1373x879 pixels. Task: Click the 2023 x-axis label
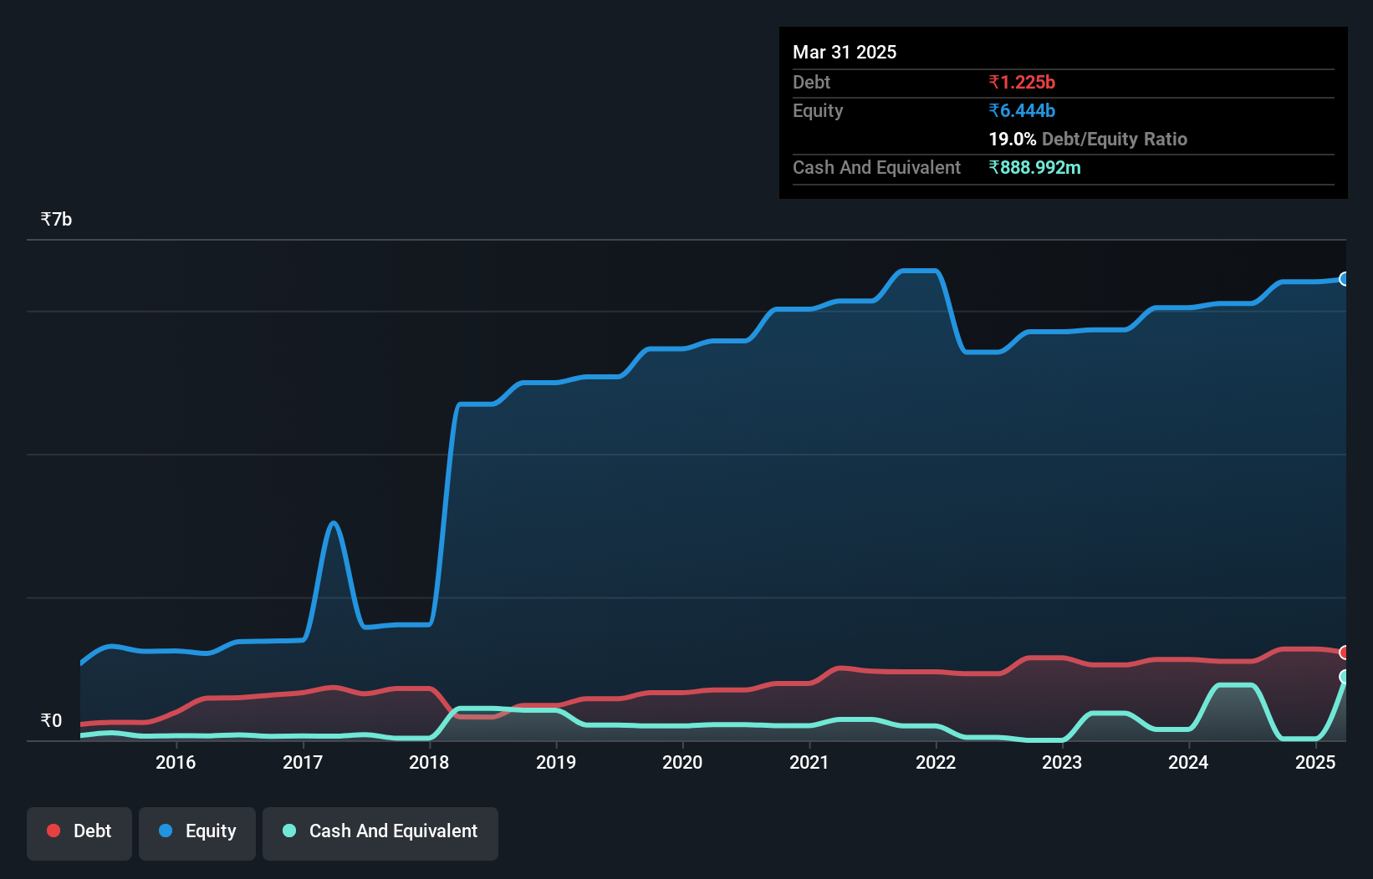tap(1062, 762)
